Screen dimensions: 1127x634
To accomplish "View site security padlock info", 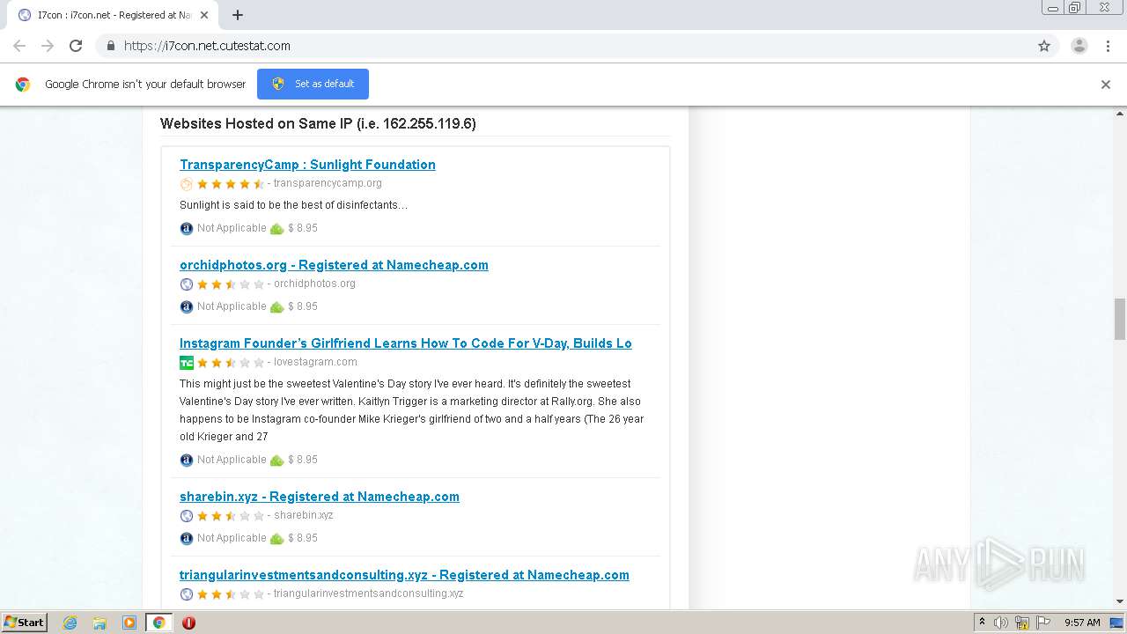I will 110,46.
